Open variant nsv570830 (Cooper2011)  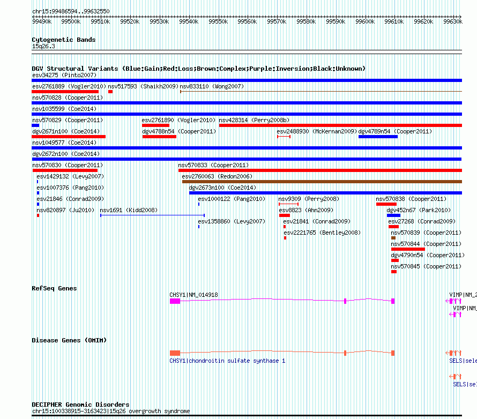point(68,165)
